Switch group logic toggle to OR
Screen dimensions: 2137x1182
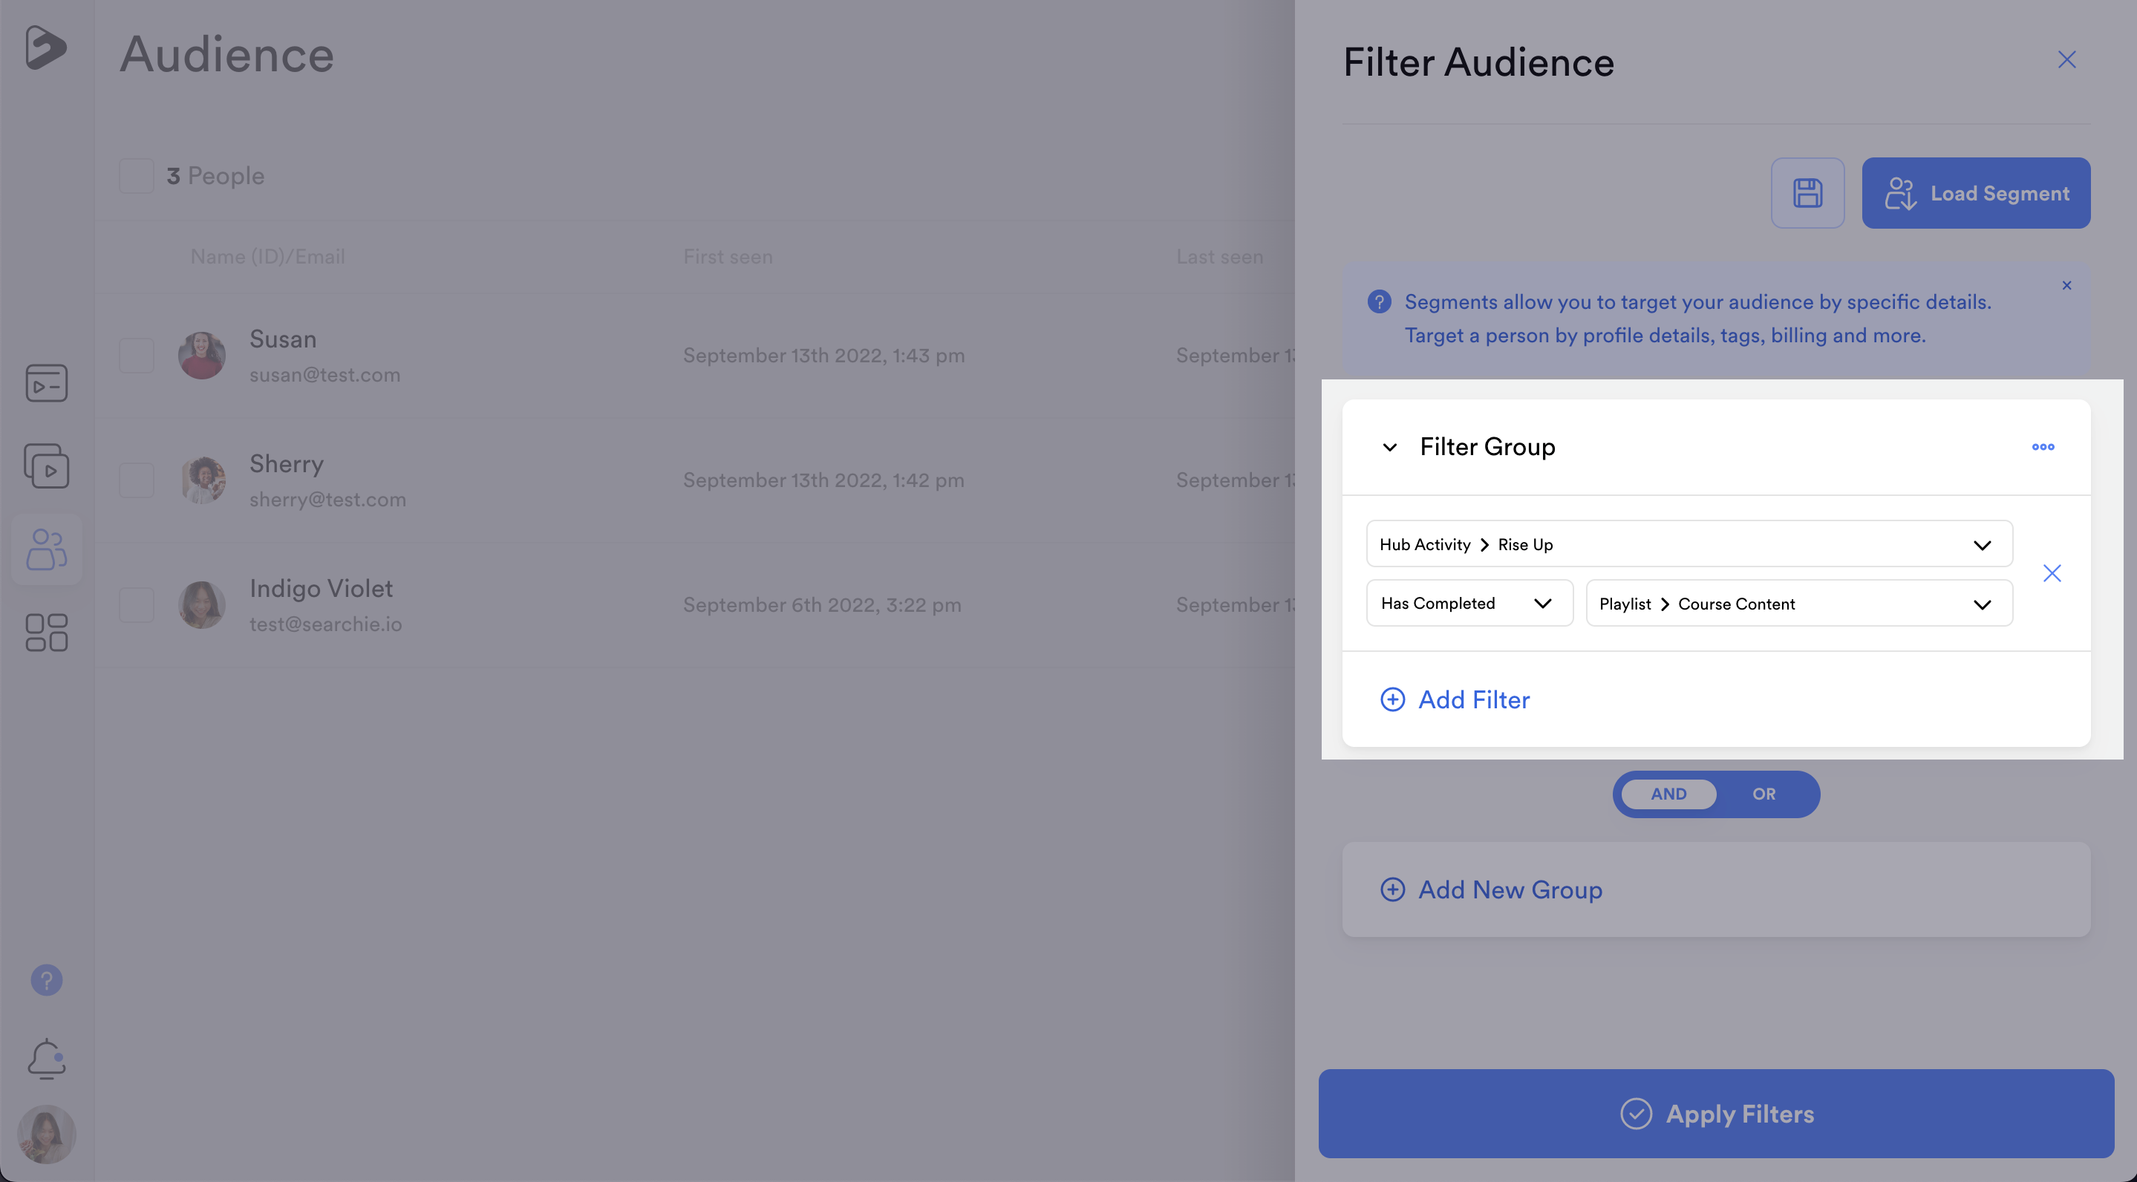[1764, 794]
